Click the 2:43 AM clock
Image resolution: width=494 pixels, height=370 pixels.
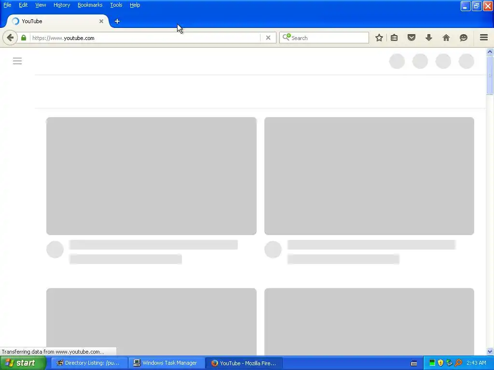(x=476, y=363)
